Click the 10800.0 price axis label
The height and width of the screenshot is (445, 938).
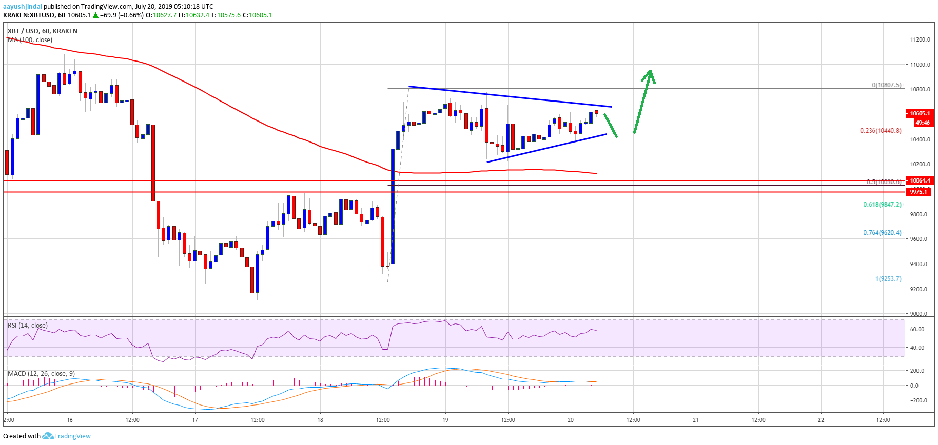coord(920,89)
